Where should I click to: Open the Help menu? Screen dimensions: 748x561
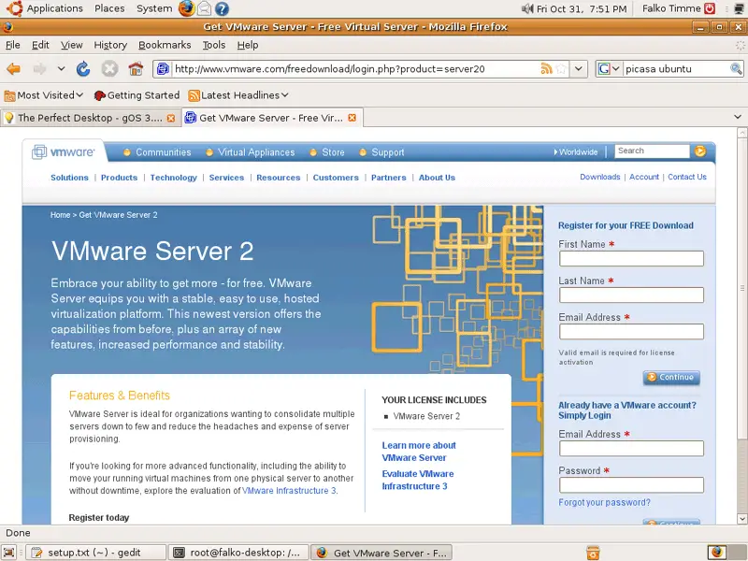(248, 45)
